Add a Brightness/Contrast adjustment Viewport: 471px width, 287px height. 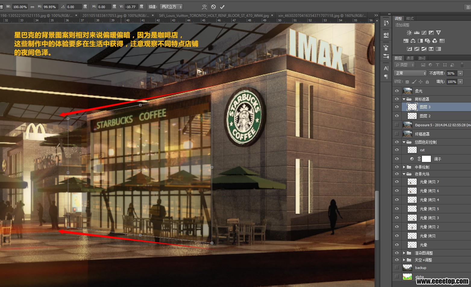coord(409,32)
